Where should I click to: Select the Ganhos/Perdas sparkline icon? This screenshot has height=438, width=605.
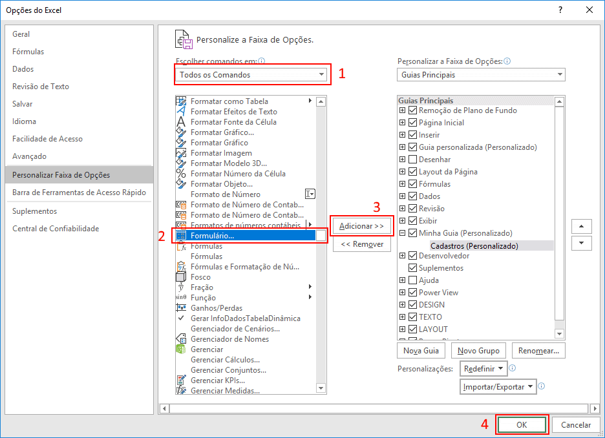(x=181, y=308)
